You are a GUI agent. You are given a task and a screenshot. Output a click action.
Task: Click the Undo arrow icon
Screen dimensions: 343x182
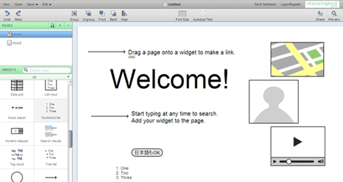pyautogui.click(x=7, y=14)
